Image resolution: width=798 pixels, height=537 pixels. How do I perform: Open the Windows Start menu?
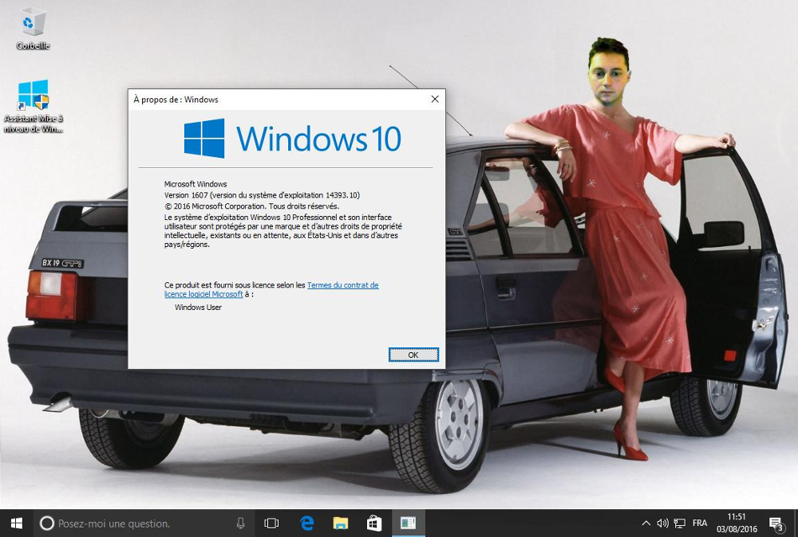pyautogui.click(x=16, y=523)
